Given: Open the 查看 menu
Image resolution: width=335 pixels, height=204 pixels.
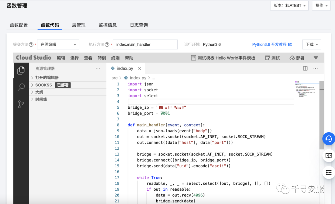Looking at the screenshot, I should [x=88, y=58].
